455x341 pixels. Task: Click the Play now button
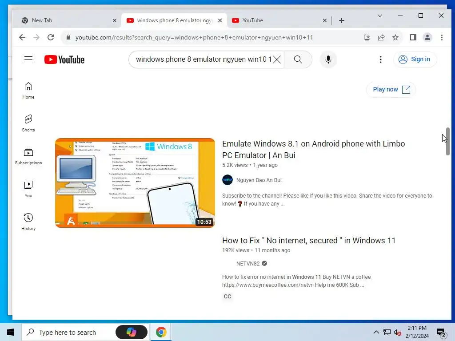tap(391, 89)
